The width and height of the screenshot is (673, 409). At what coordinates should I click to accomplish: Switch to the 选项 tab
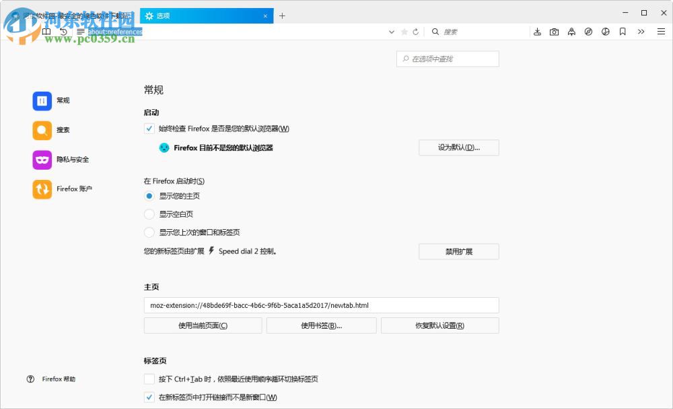tap(202, 15)
